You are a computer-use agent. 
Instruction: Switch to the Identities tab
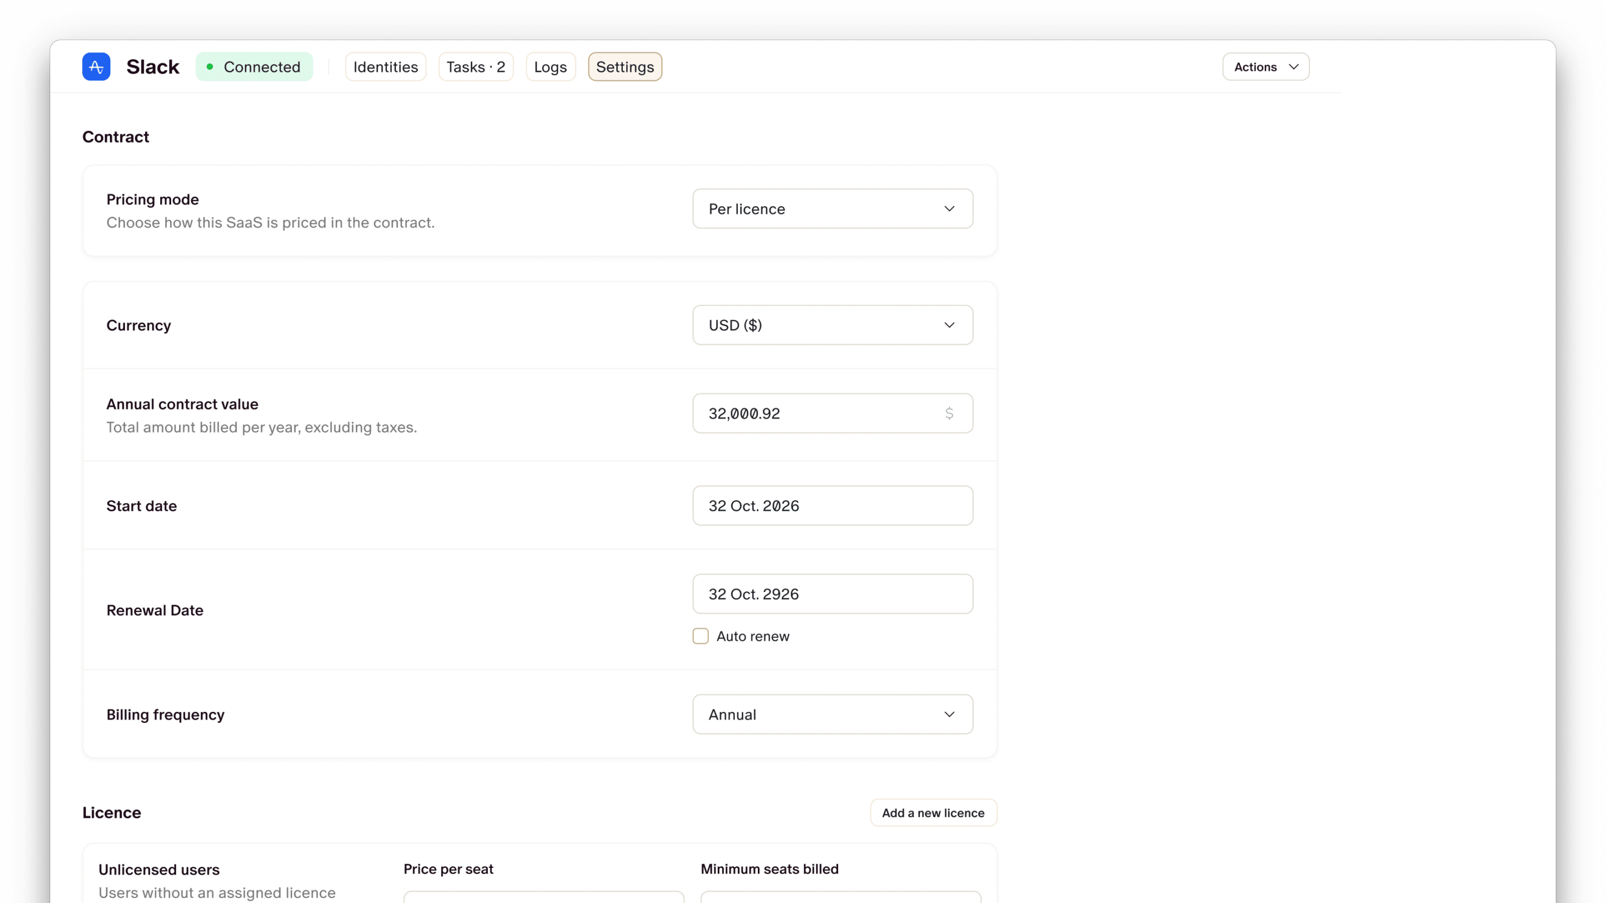385,67
